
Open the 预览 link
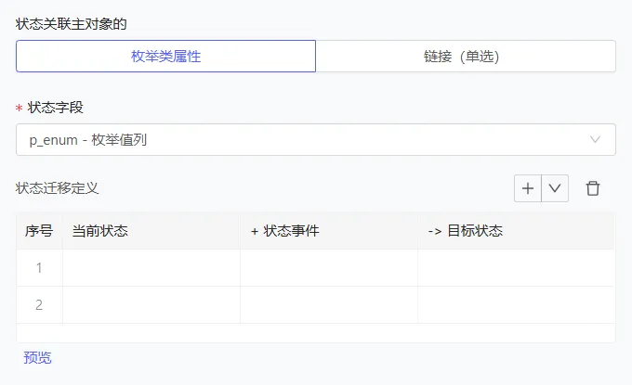click(x=37, y=357)
